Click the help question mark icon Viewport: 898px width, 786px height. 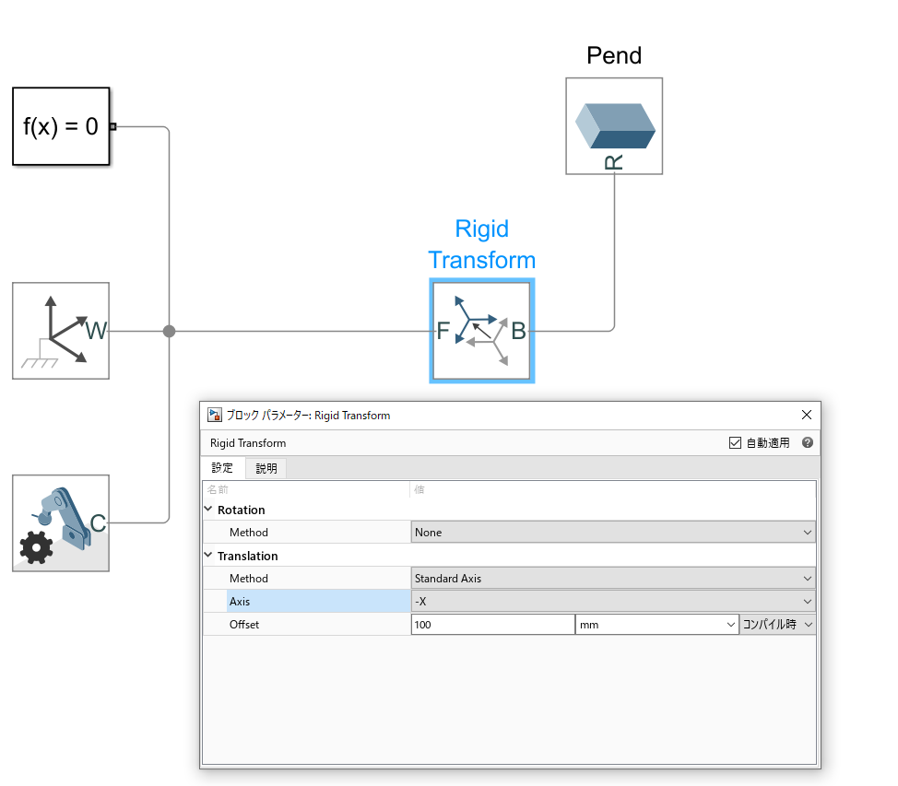tap(807, 442)
